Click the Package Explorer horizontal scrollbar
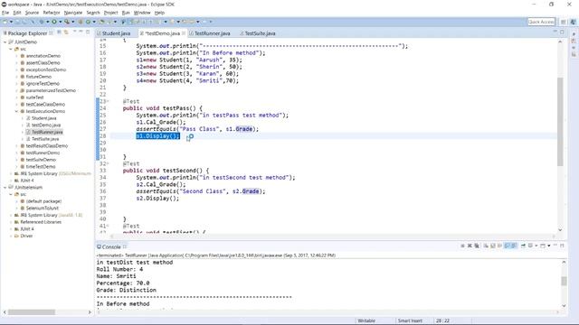Image resolution: width=579 pixels, height=325 pixels. click(x=32, y=312)
